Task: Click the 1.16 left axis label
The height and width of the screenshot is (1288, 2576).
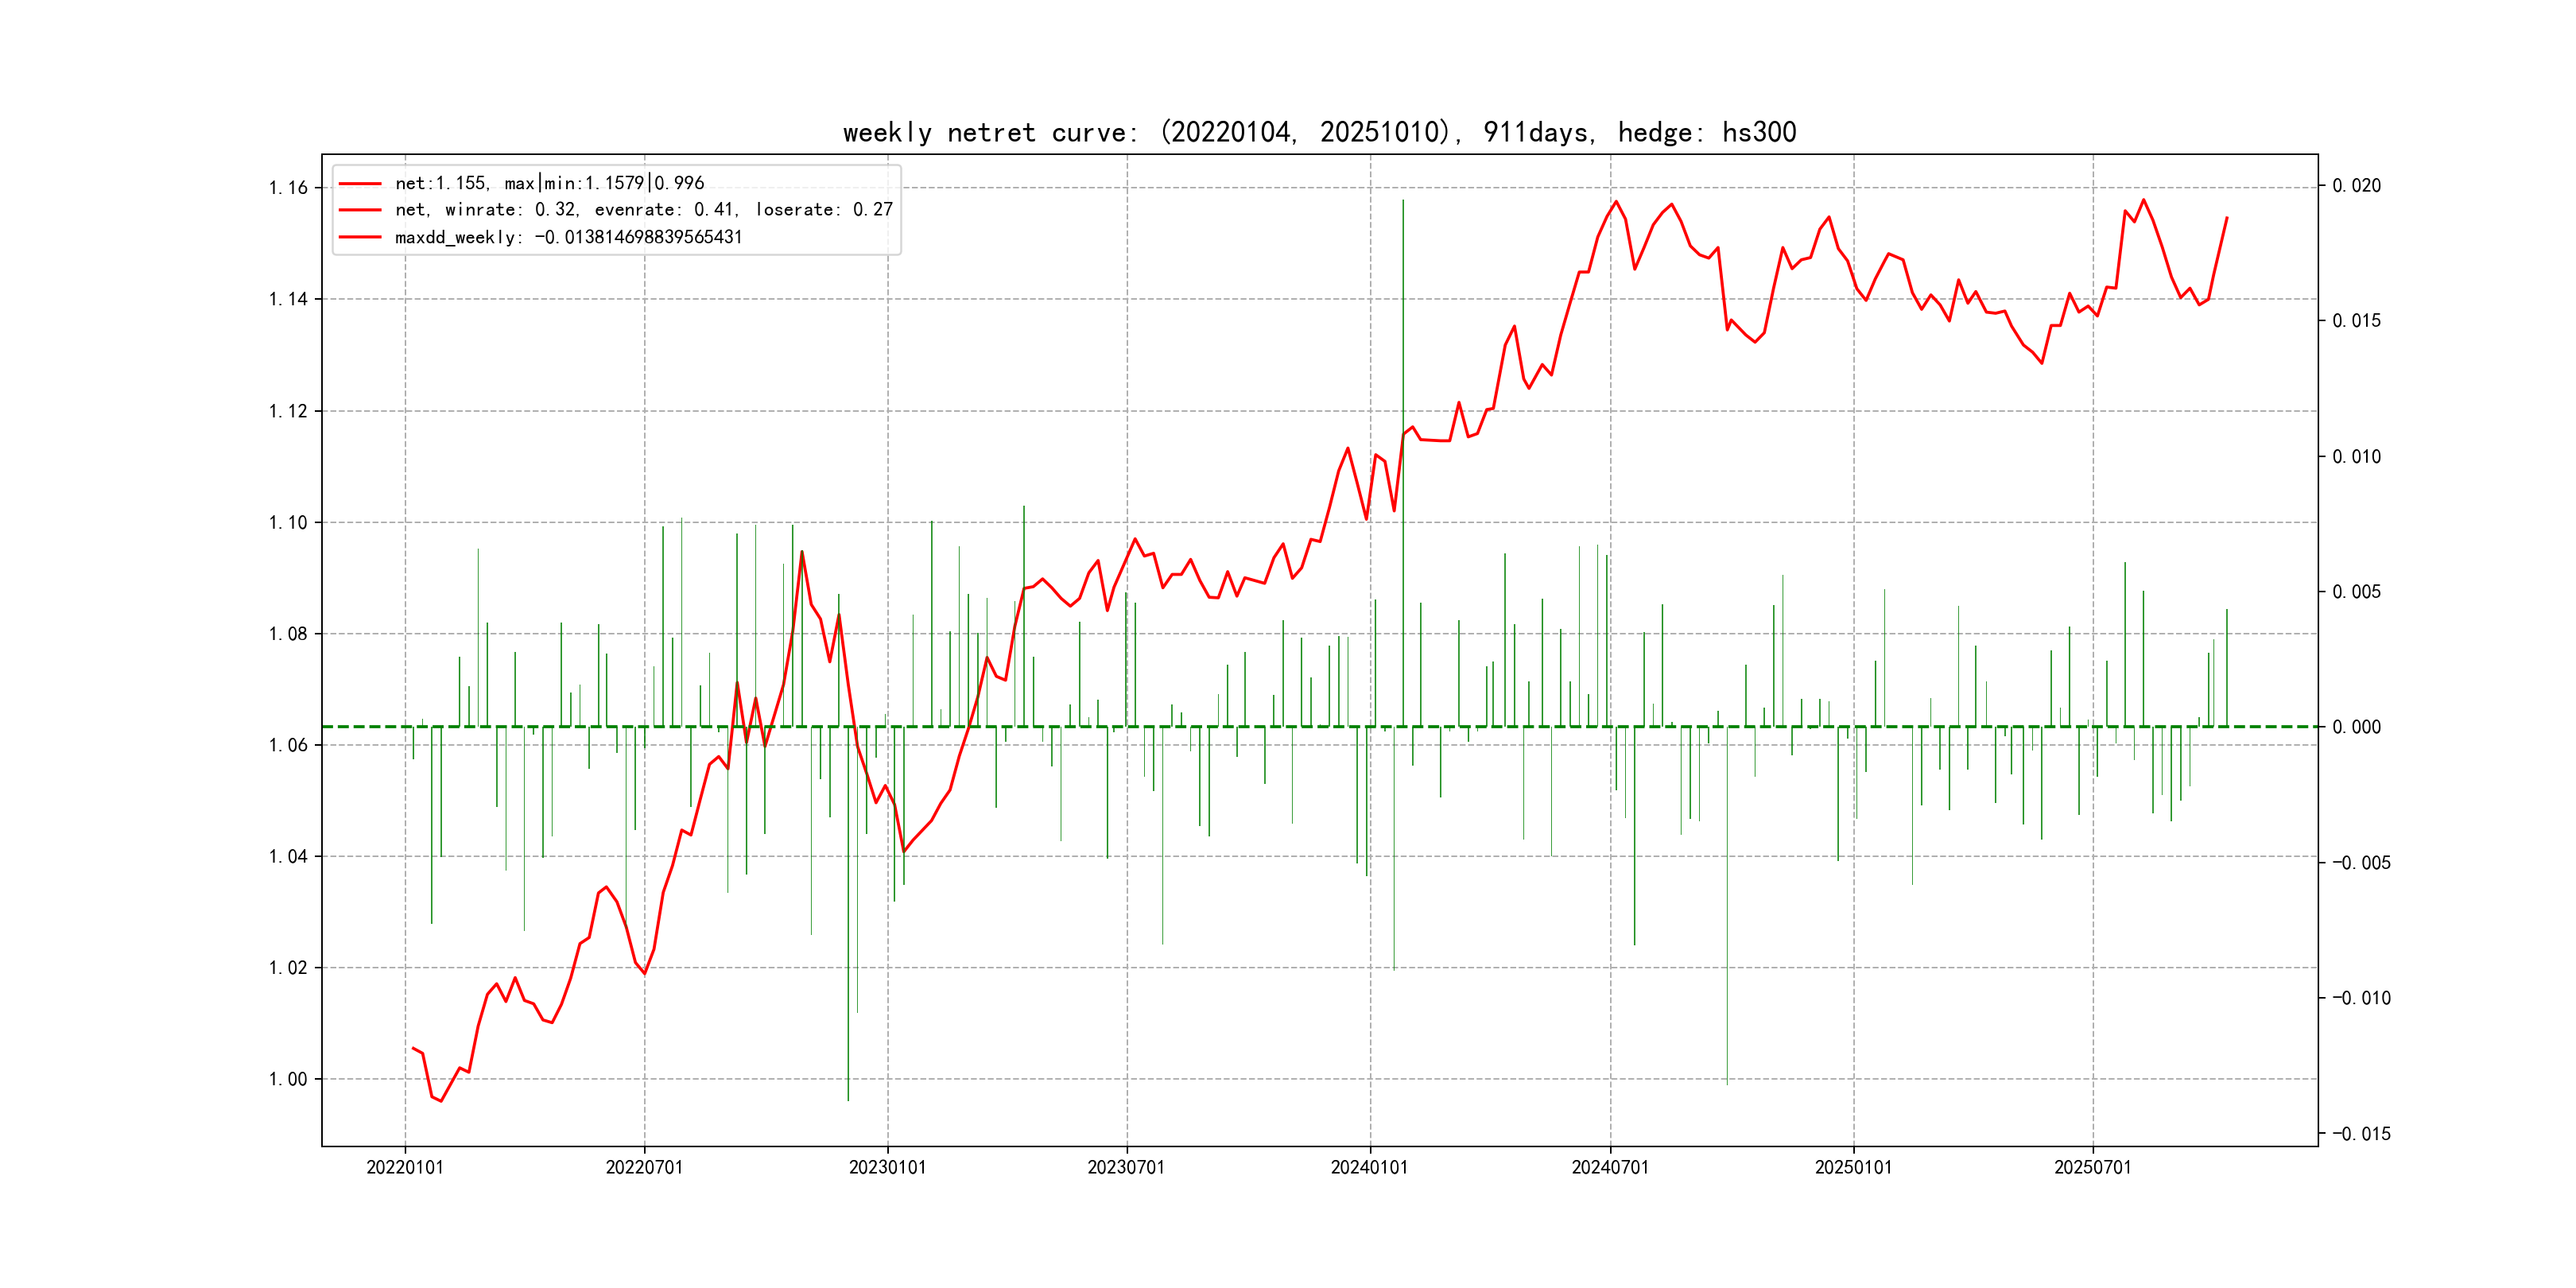Action: 288,188
